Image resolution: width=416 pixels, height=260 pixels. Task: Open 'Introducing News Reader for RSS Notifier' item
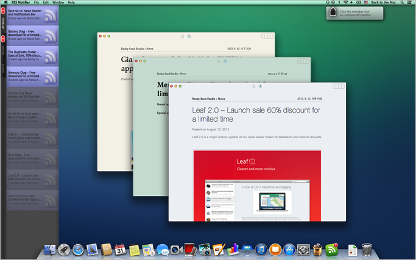pos(32,97)
